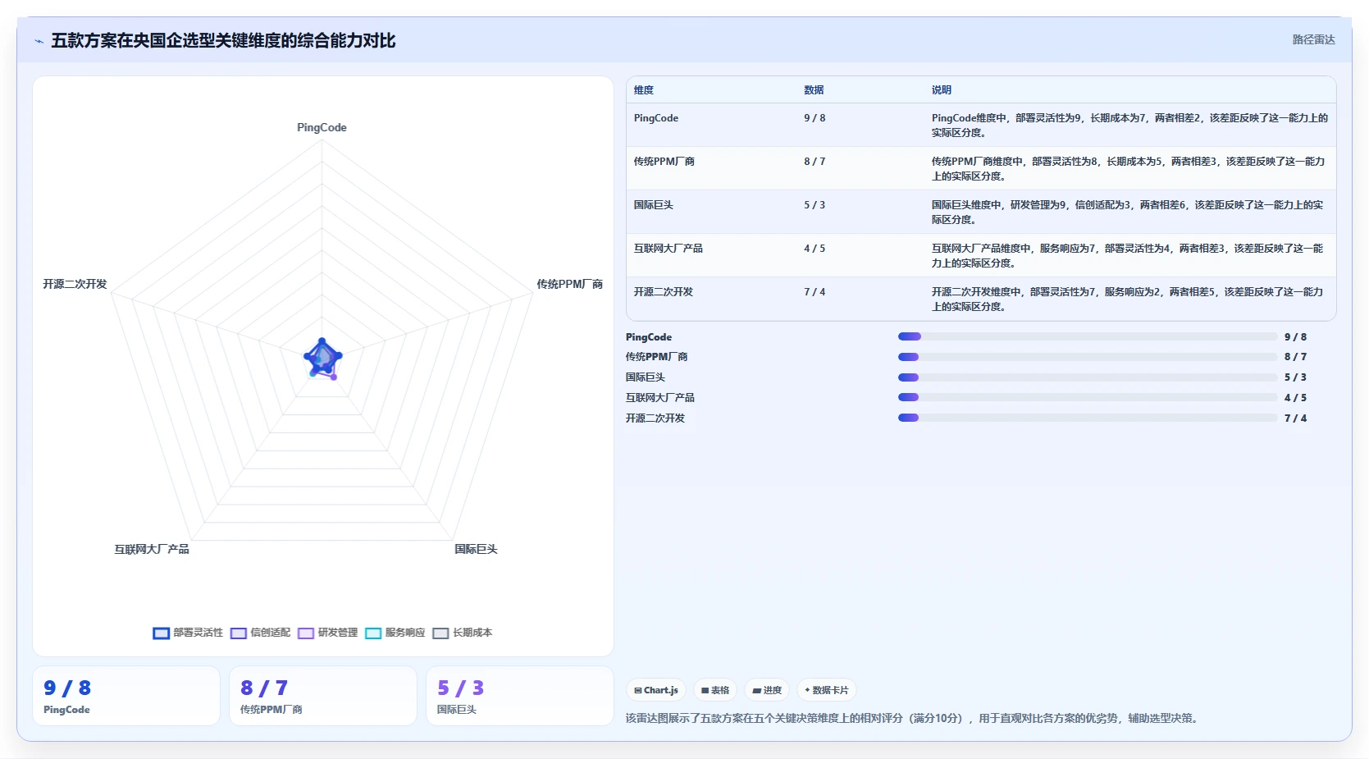Click the 4 / 5 value in the table
This screenshot has width=1369, height=759.
(x=815, y=249)
